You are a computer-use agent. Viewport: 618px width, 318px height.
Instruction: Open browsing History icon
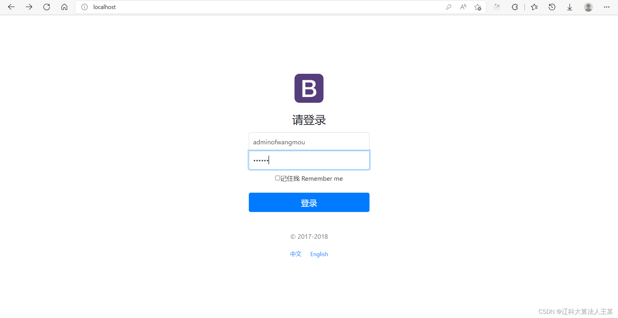coord(552,7)
